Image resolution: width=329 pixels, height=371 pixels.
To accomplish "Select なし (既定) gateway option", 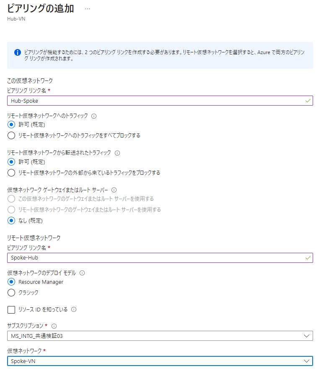I will click(x=11, y=220).
